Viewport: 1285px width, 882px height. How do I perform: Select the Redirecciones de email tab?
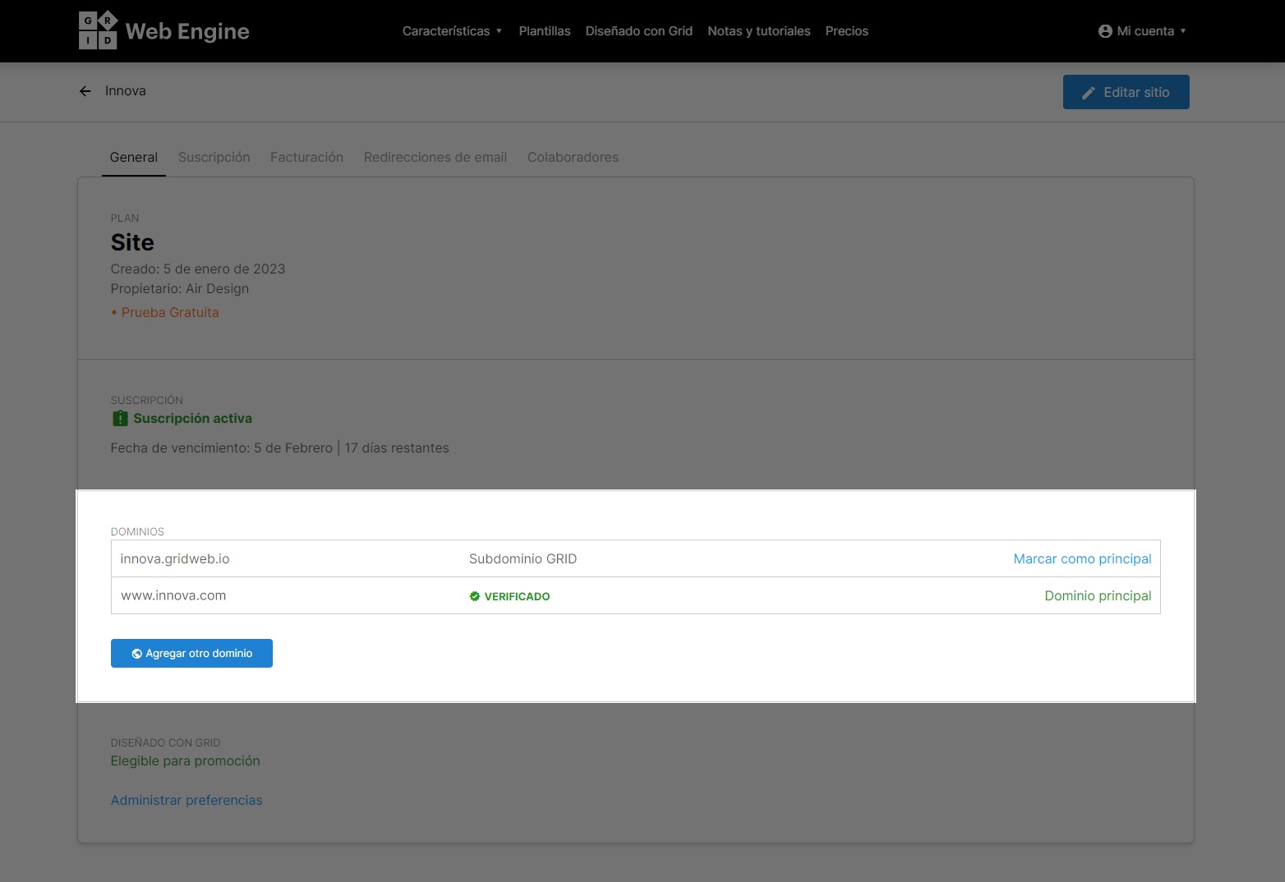coord(435,157)
